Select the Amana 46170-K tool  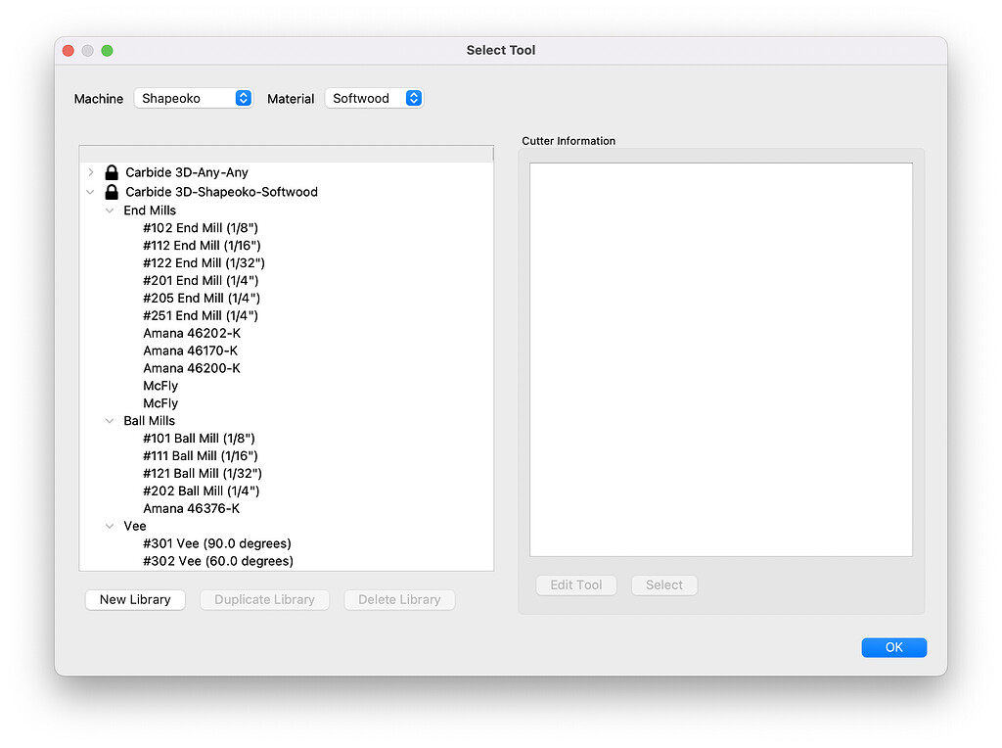pos(191,351)
